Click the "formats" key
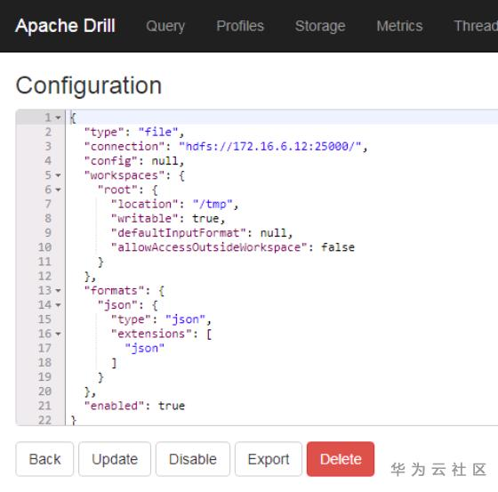Screen dimensions: 498x492 115,291
